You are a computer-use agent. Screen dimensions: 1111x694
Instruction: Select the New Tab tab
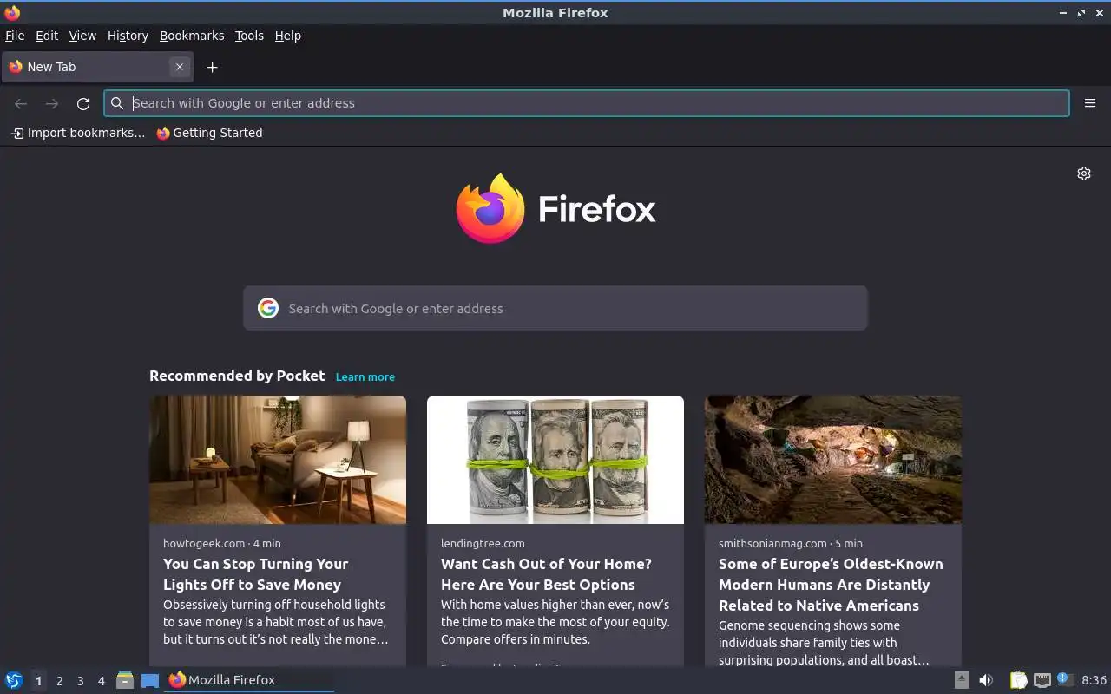click(97, 67)
